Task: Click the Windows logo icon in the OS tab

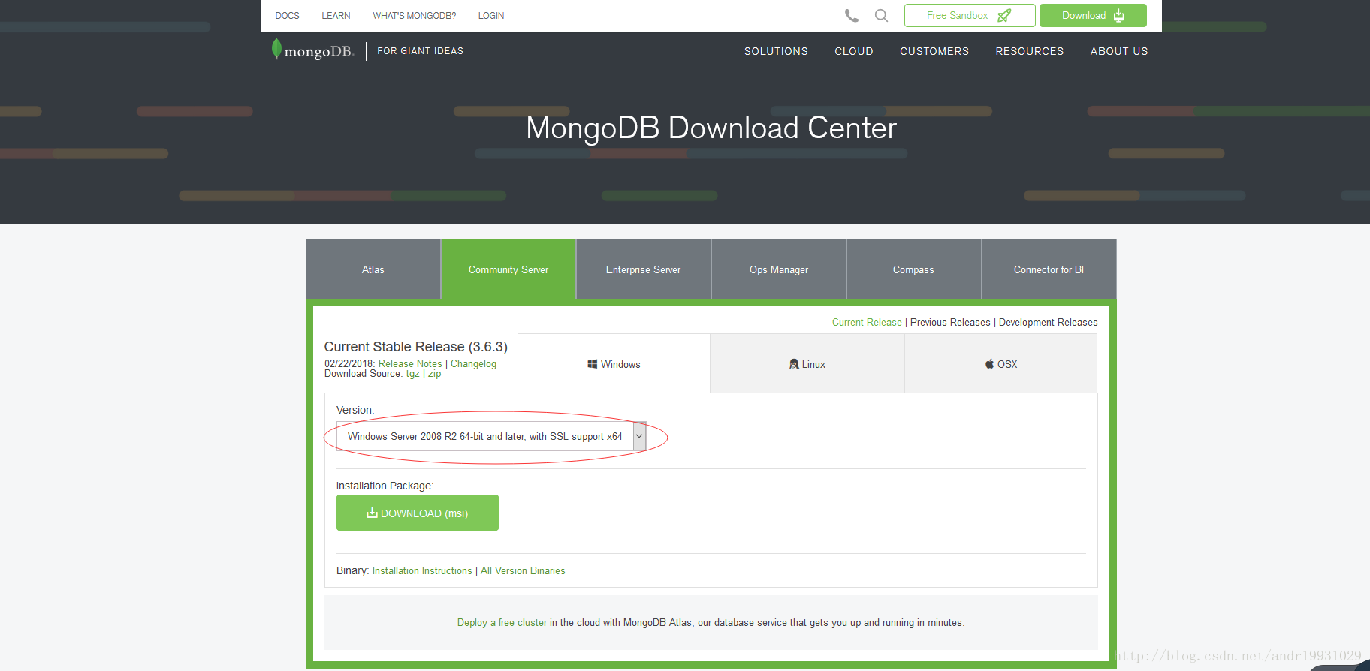Action: coord(592,364)
